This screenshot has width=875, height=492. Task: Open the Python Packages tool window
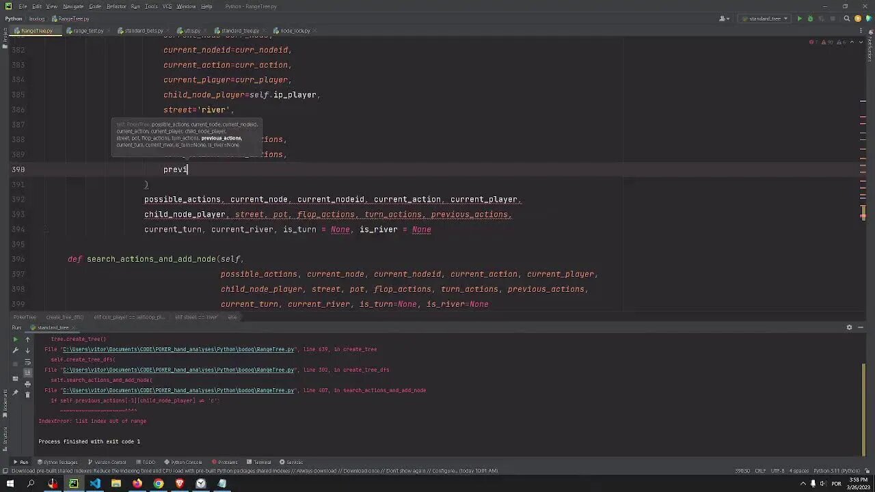click(58, 462)
